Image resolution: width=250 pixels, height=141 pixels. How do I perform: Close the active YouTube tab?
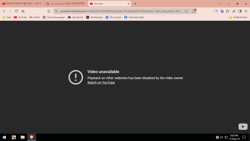(129, 4)
